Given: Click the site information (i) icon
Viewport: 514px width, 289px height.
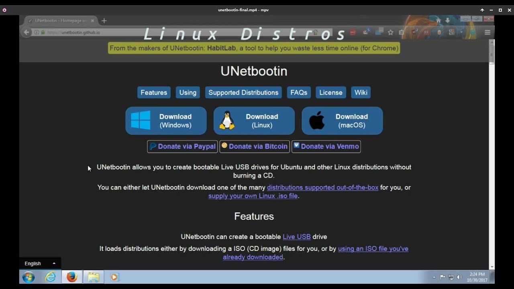Looking at the screenshot, I should pos(37,33).
